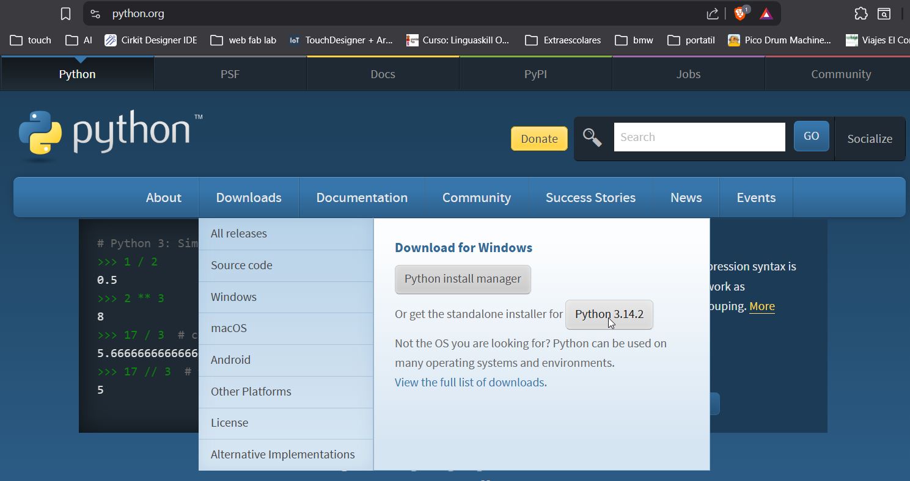910x481 pixels.
Task: Select the Python tab in the top bar
Action: (x=77, y=74)
